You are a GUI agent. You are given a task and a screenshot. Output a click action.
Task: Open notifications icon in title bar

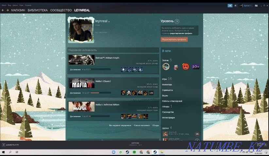[x=235, y=6]
